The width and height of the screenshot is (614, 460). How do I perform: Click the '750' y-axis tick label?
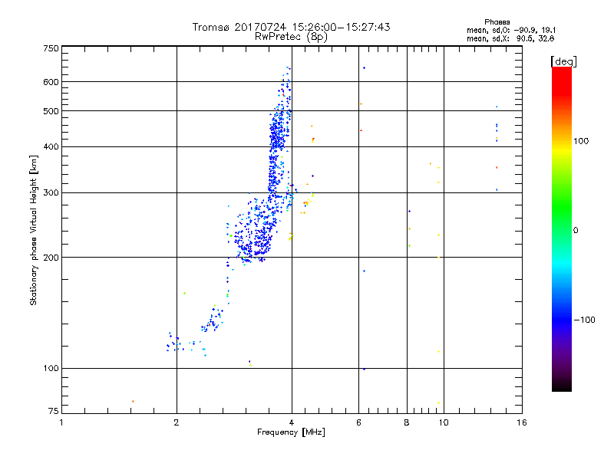pyautogui.click(x=51, y=48)
